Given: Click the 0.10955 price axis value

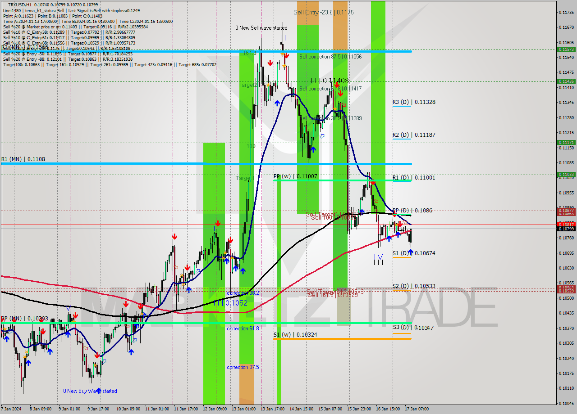Looking at the screenshot, I should click(566, 193).
